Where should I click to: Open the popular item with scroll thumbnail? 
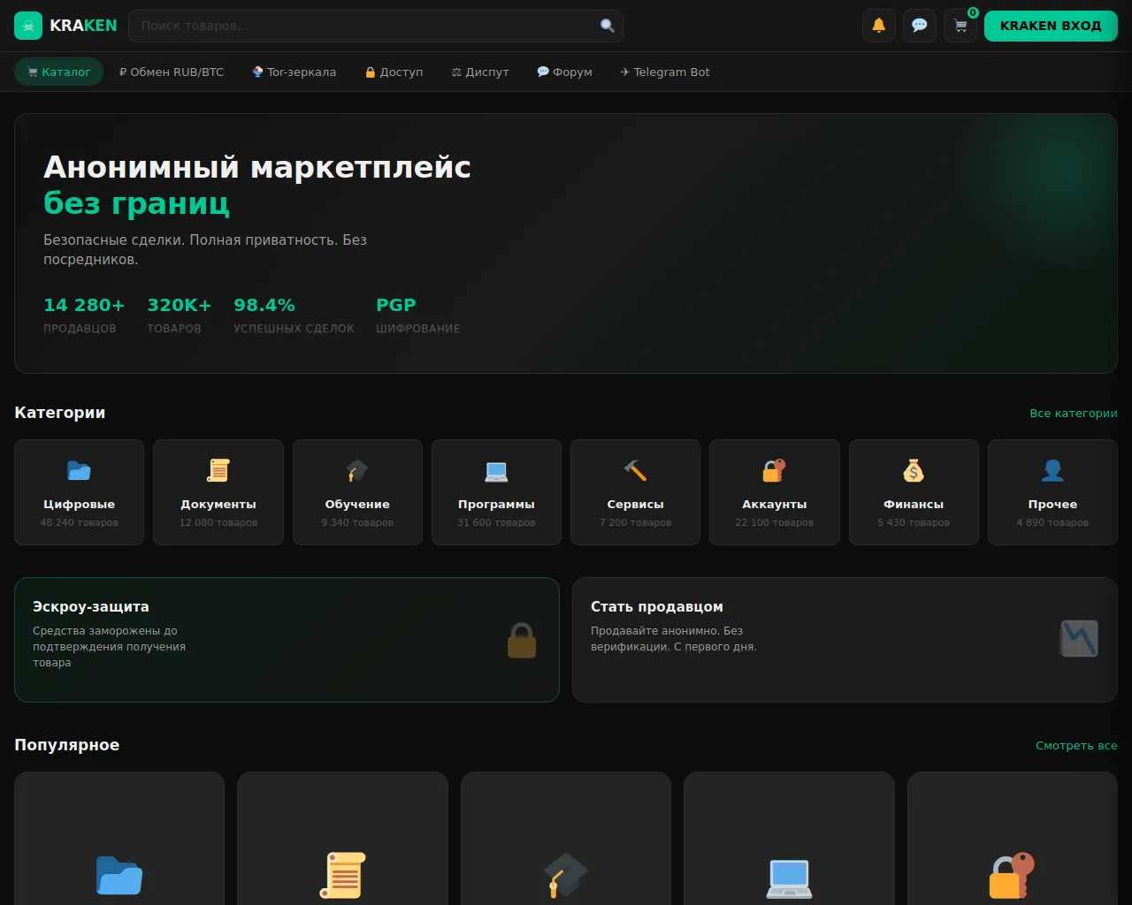point(342,839)
